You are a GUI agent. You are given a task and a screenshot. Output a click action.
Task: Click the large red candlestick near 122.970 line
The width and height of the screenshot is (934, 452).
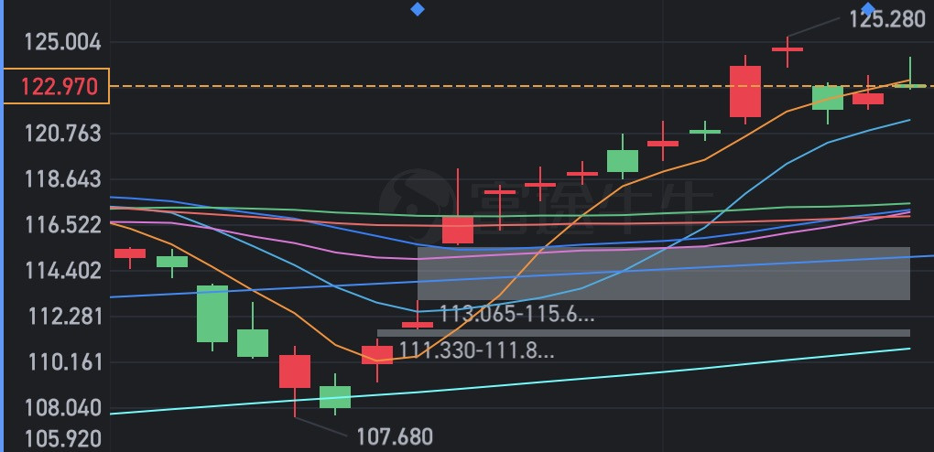point(745,91)
